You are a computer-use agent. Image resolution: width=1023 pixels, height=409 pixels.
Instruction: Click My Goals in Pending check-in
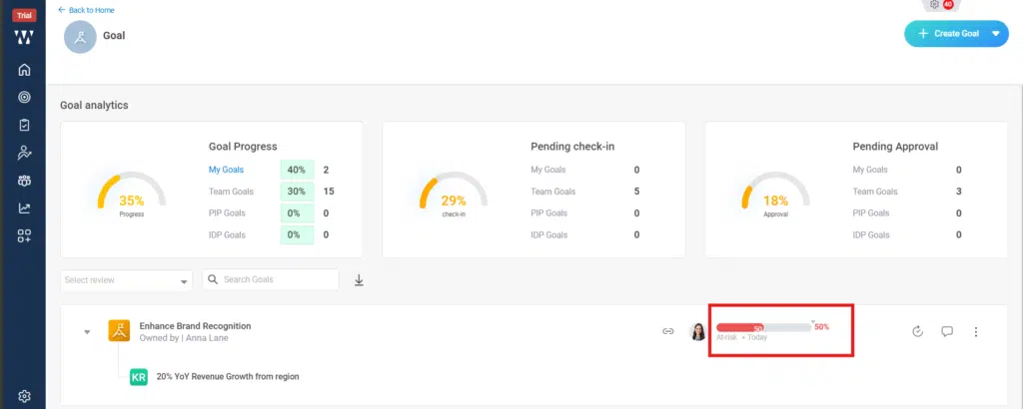(x=548, y=170)
